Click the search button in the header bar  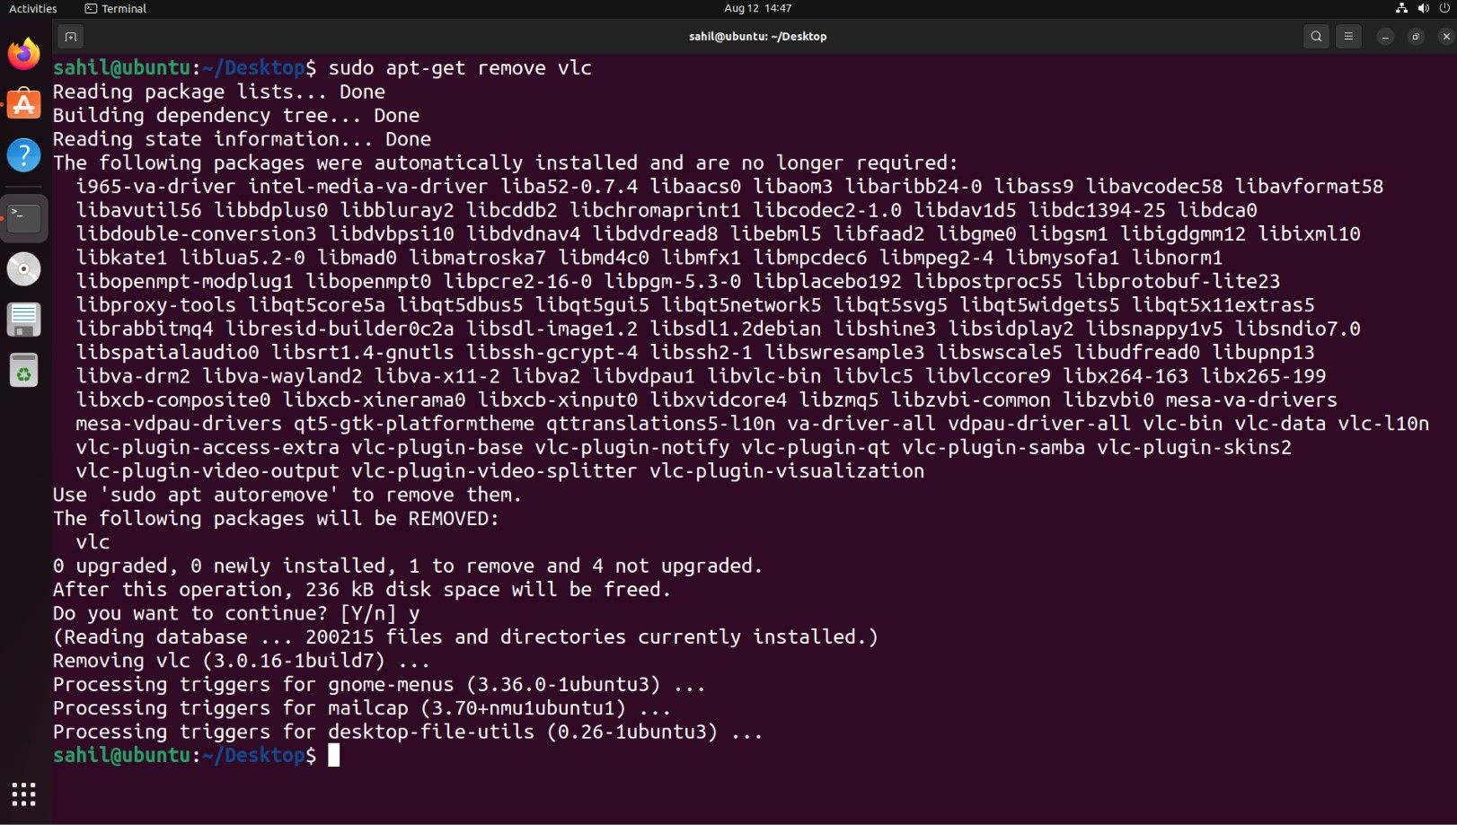pyautogui.click(x=1316, y=37)
